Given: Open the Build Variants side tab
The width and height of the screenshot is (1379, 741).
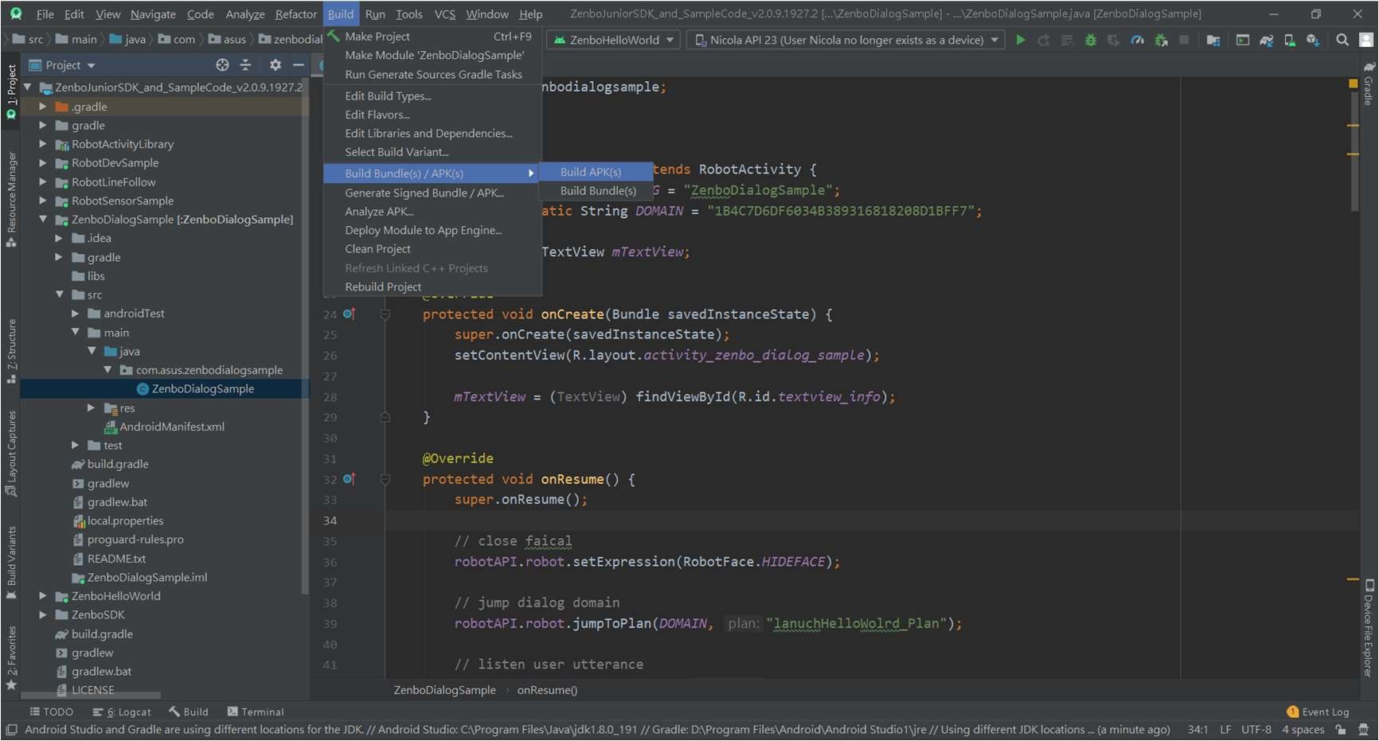Looking at the screenshot, I should pos(11,562).
